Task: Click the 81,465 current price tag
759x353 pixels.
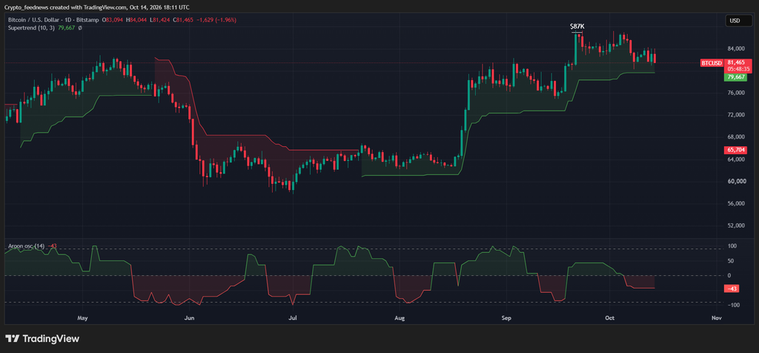Action: click(735, 62)
